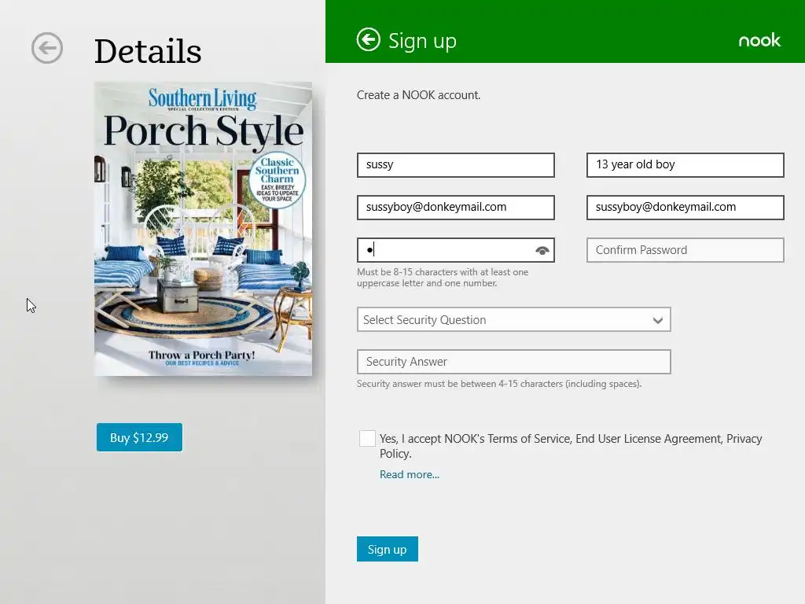Click the security question chevron arrow
Image resolution: width=805 pixels, height=604 pixels.
point(658,320)
